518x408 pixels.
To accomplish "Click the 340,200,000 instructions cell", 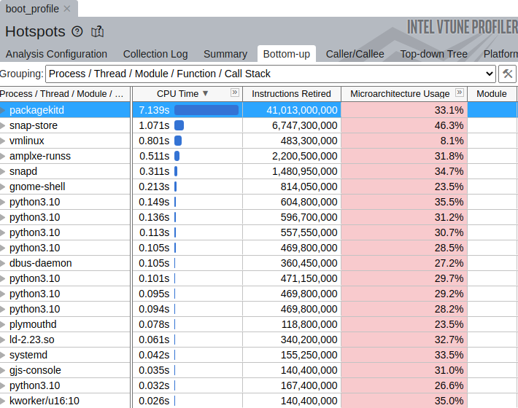I will 292,340.
